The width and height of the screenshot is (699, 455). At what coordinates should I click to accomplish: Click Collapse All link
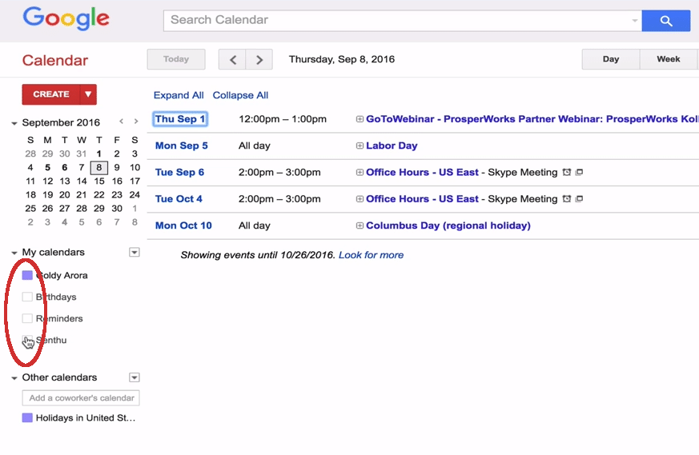pos(240,95)
